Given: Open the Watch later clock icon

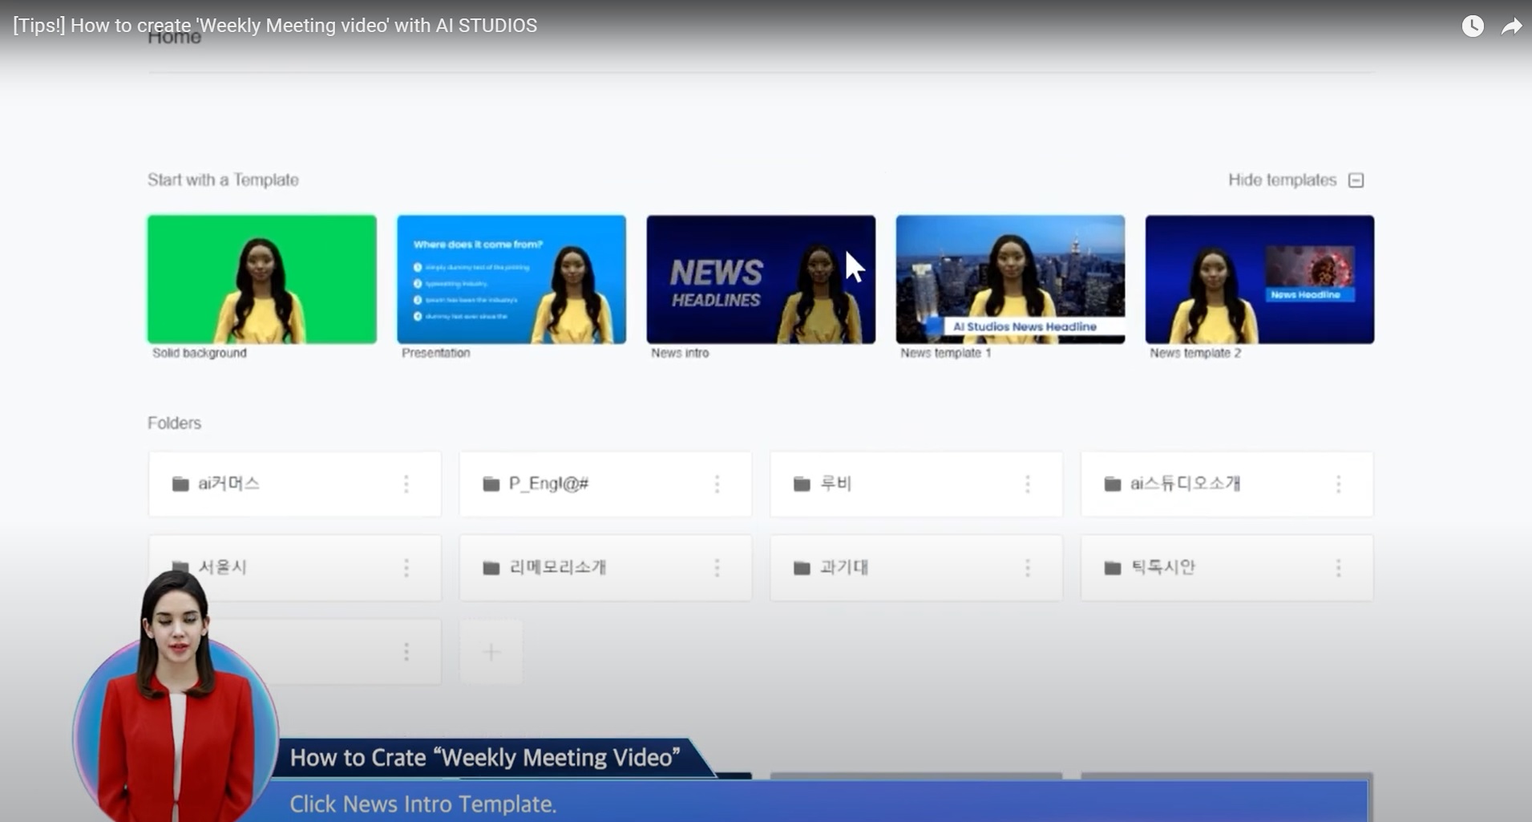Looking at the screenshot, I should tap(1473, 26).
